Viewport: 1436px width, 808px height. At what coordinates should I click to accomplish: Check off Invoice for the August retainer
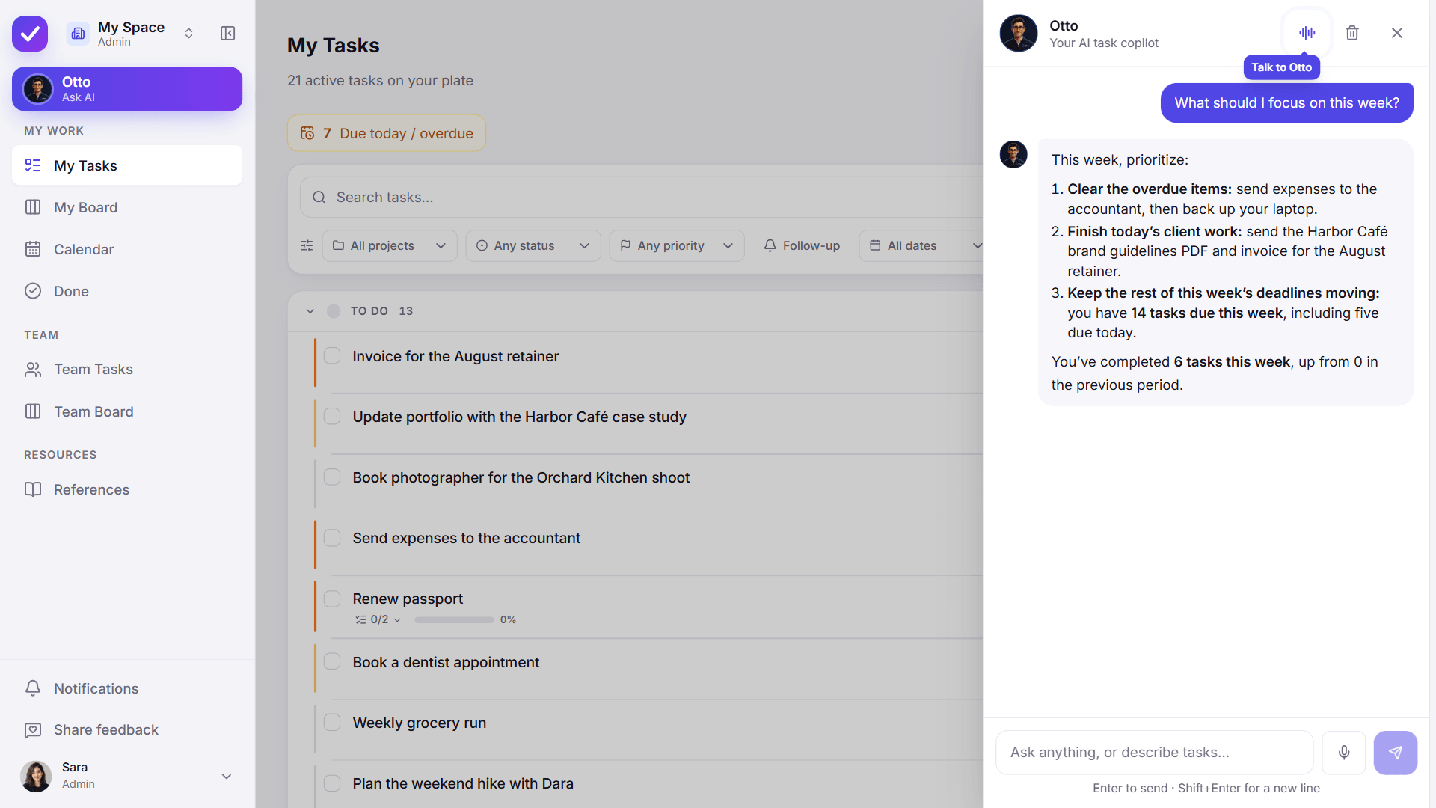(x=332, y=356)
